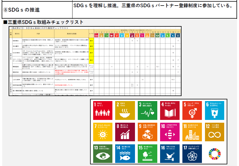Select the large pink SDG 10 inequality tile
This screenshot has width=239, height=166.
(170, 132)
